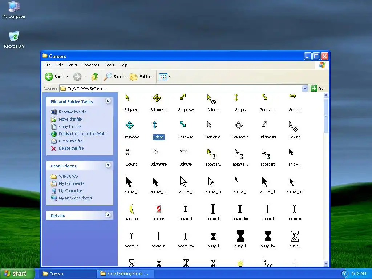The width and height of the screenshot is (372, 279).
Task: Open My Documents in Other Places
Action: pos(72,183)
